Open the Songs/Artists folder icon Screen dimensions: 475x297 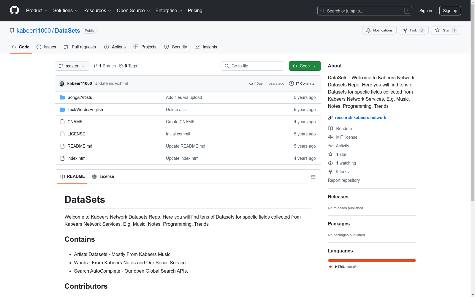pos(62,97)
